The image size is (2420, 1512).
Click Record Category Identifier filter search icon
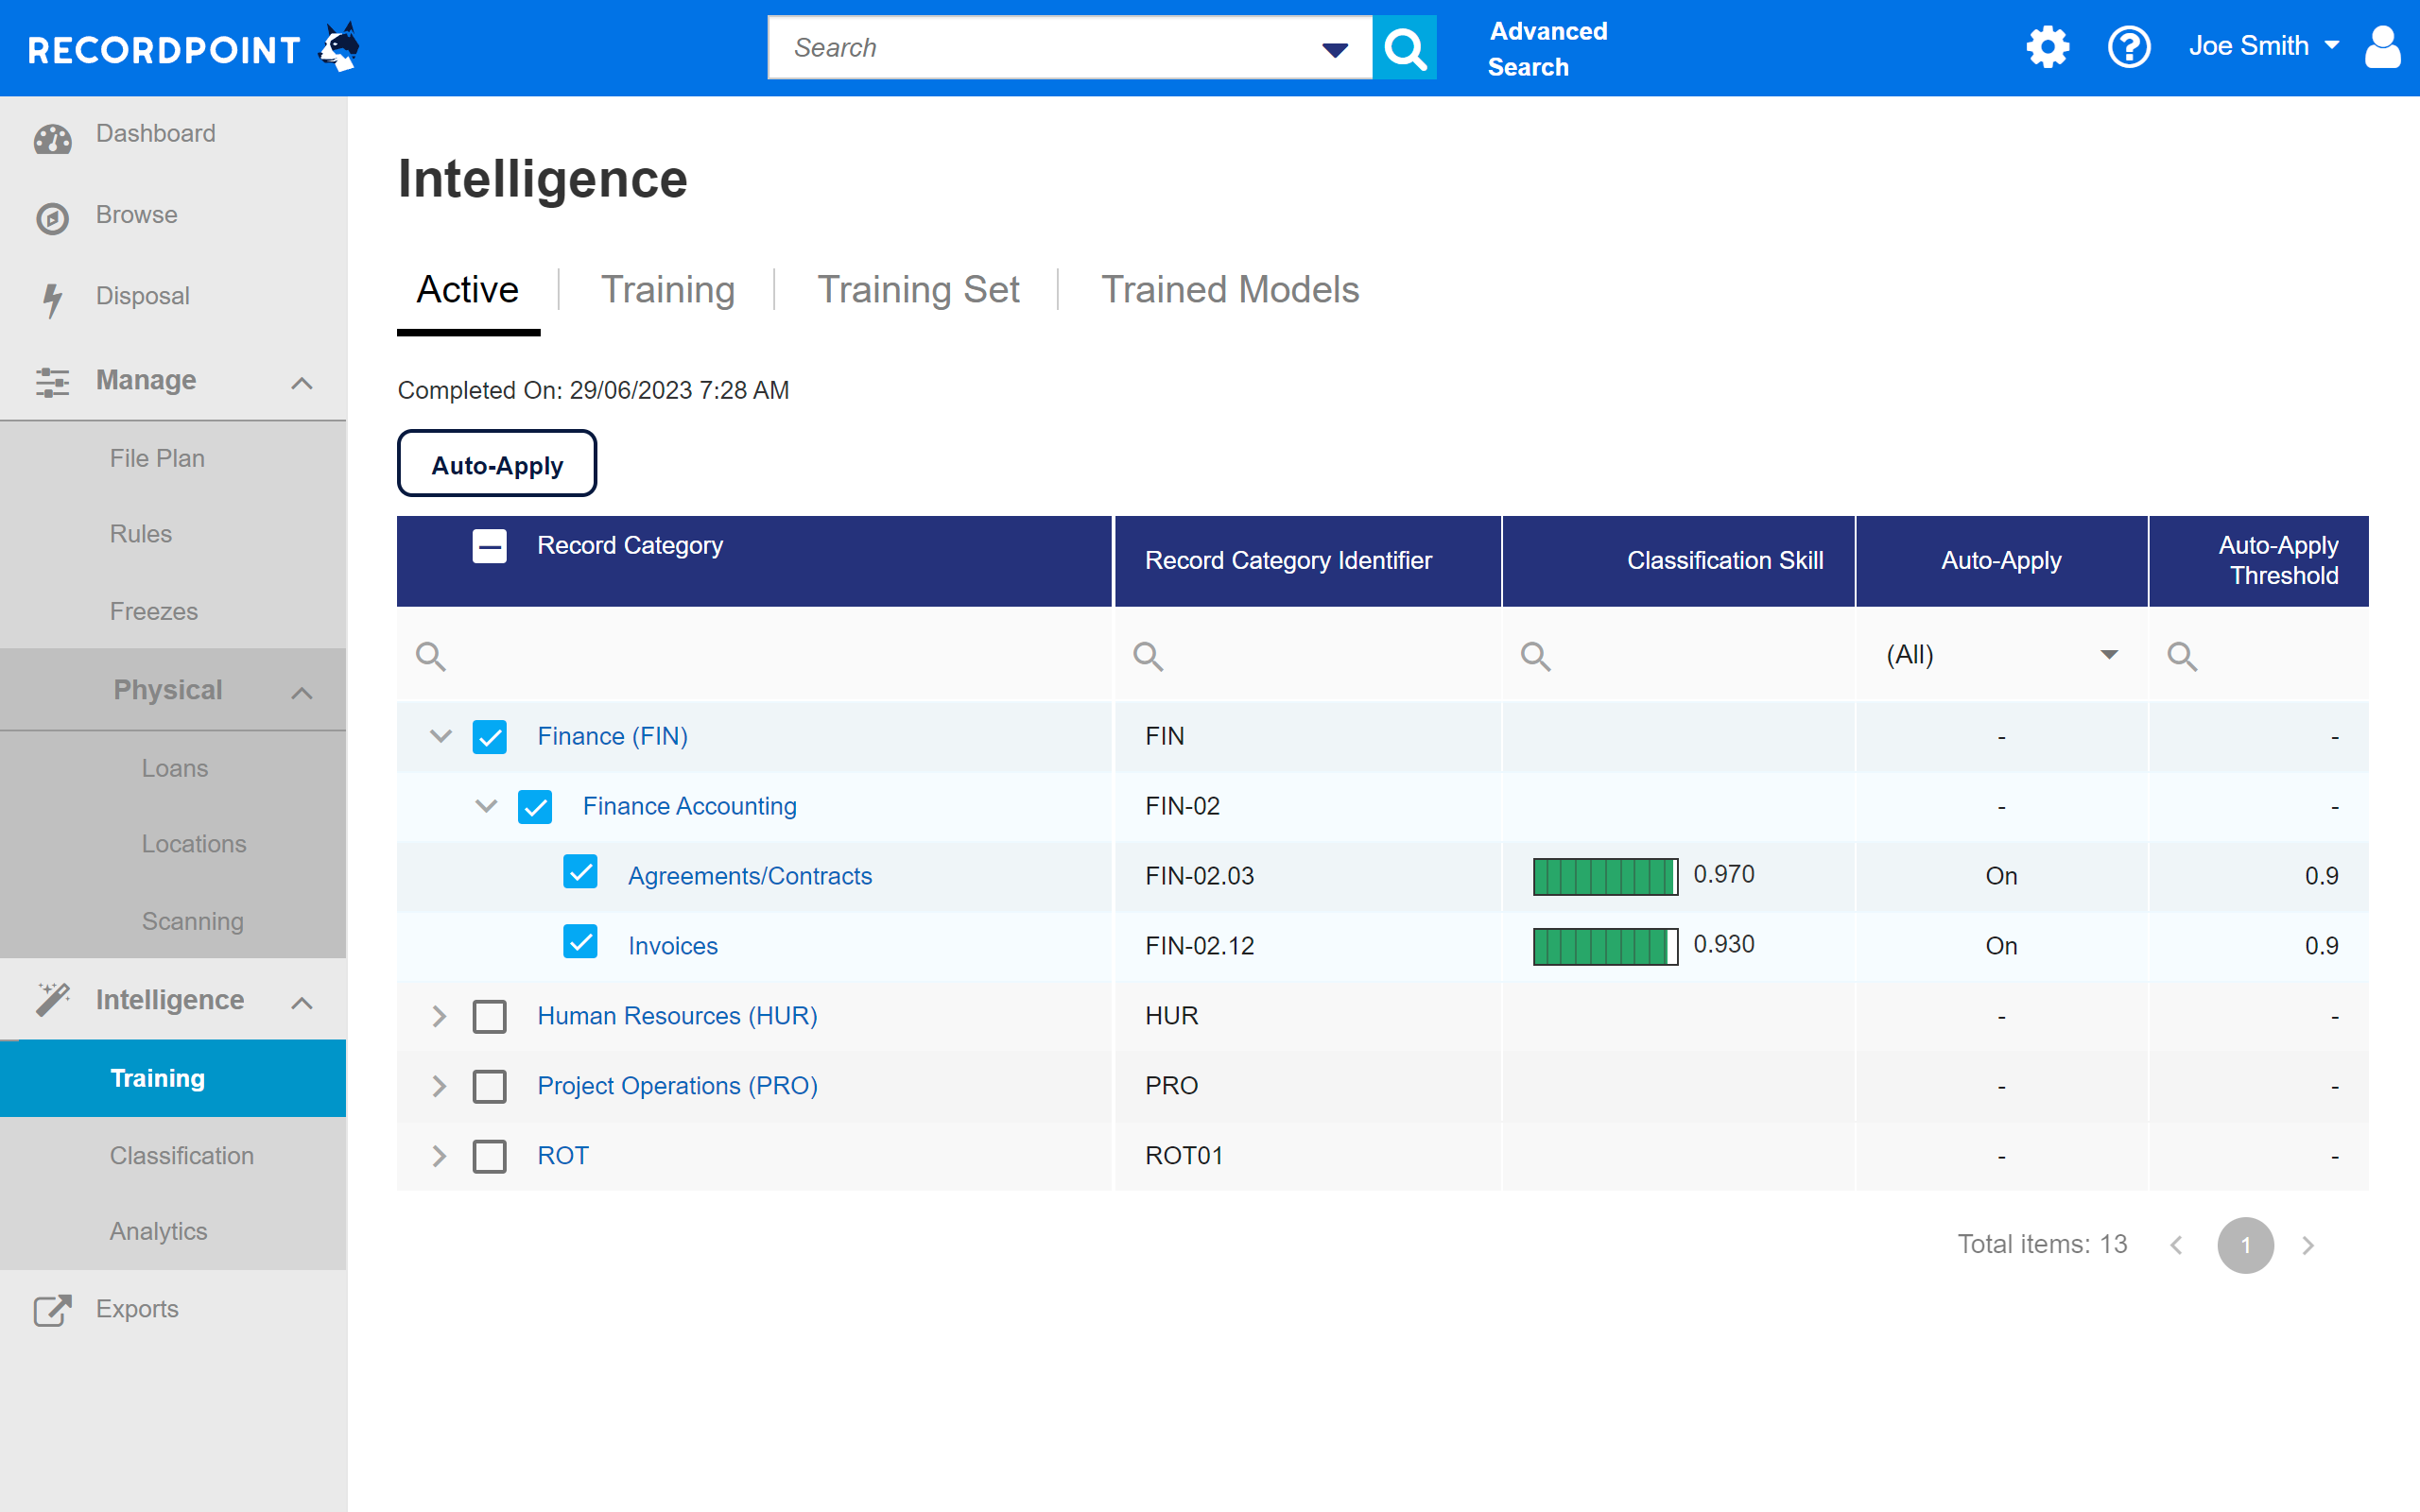(x=1148, y=657)
